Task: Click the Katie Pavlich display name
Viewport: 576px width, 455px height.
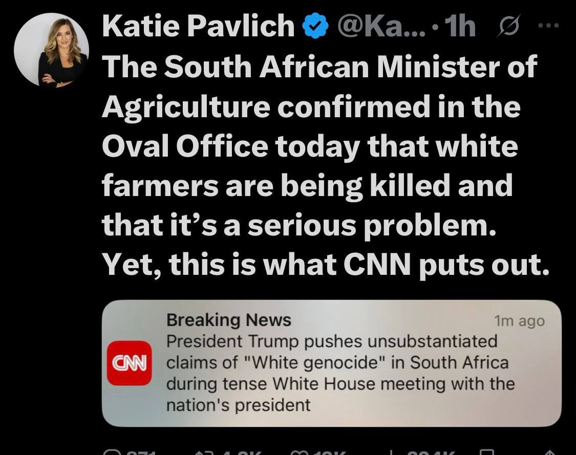Action: point(199,28)
